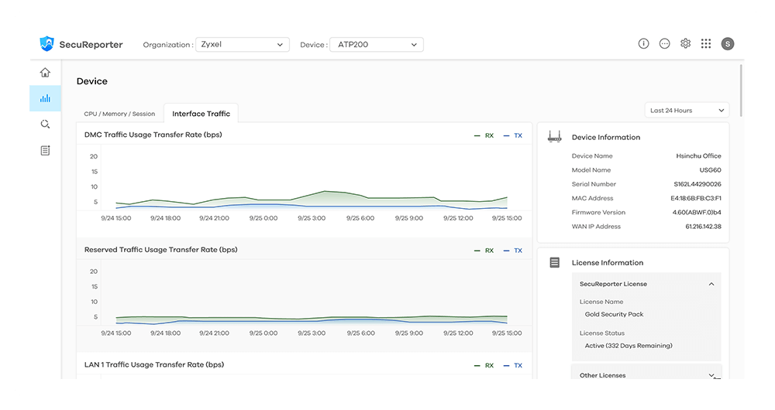Click LAN 1 Traffic Usage Transfer Rate title
Screen dimensions: 775x410
(154, 364)
